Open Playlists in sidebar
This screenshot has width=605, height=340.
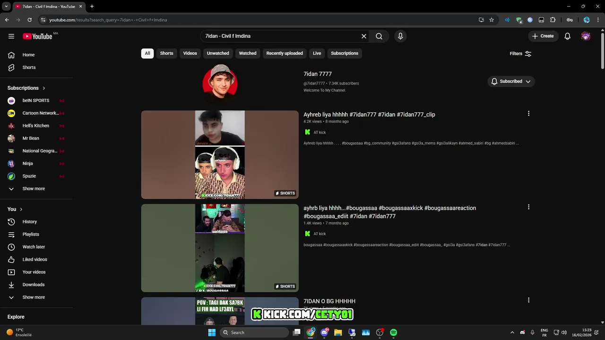pyautogui.click(x=36, y=234)
